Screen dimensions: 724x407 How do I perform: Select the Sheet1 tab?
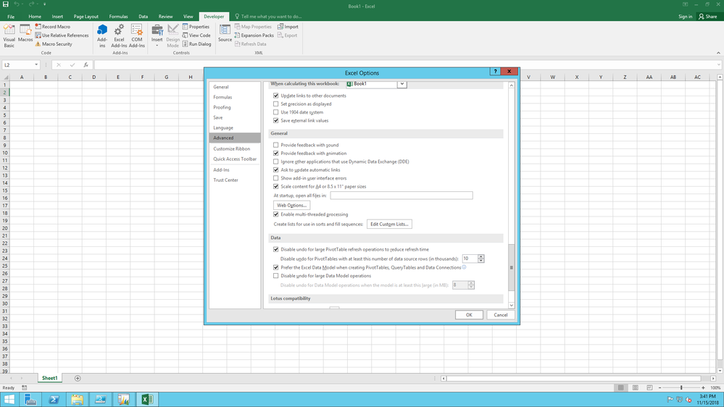[49, 378]
